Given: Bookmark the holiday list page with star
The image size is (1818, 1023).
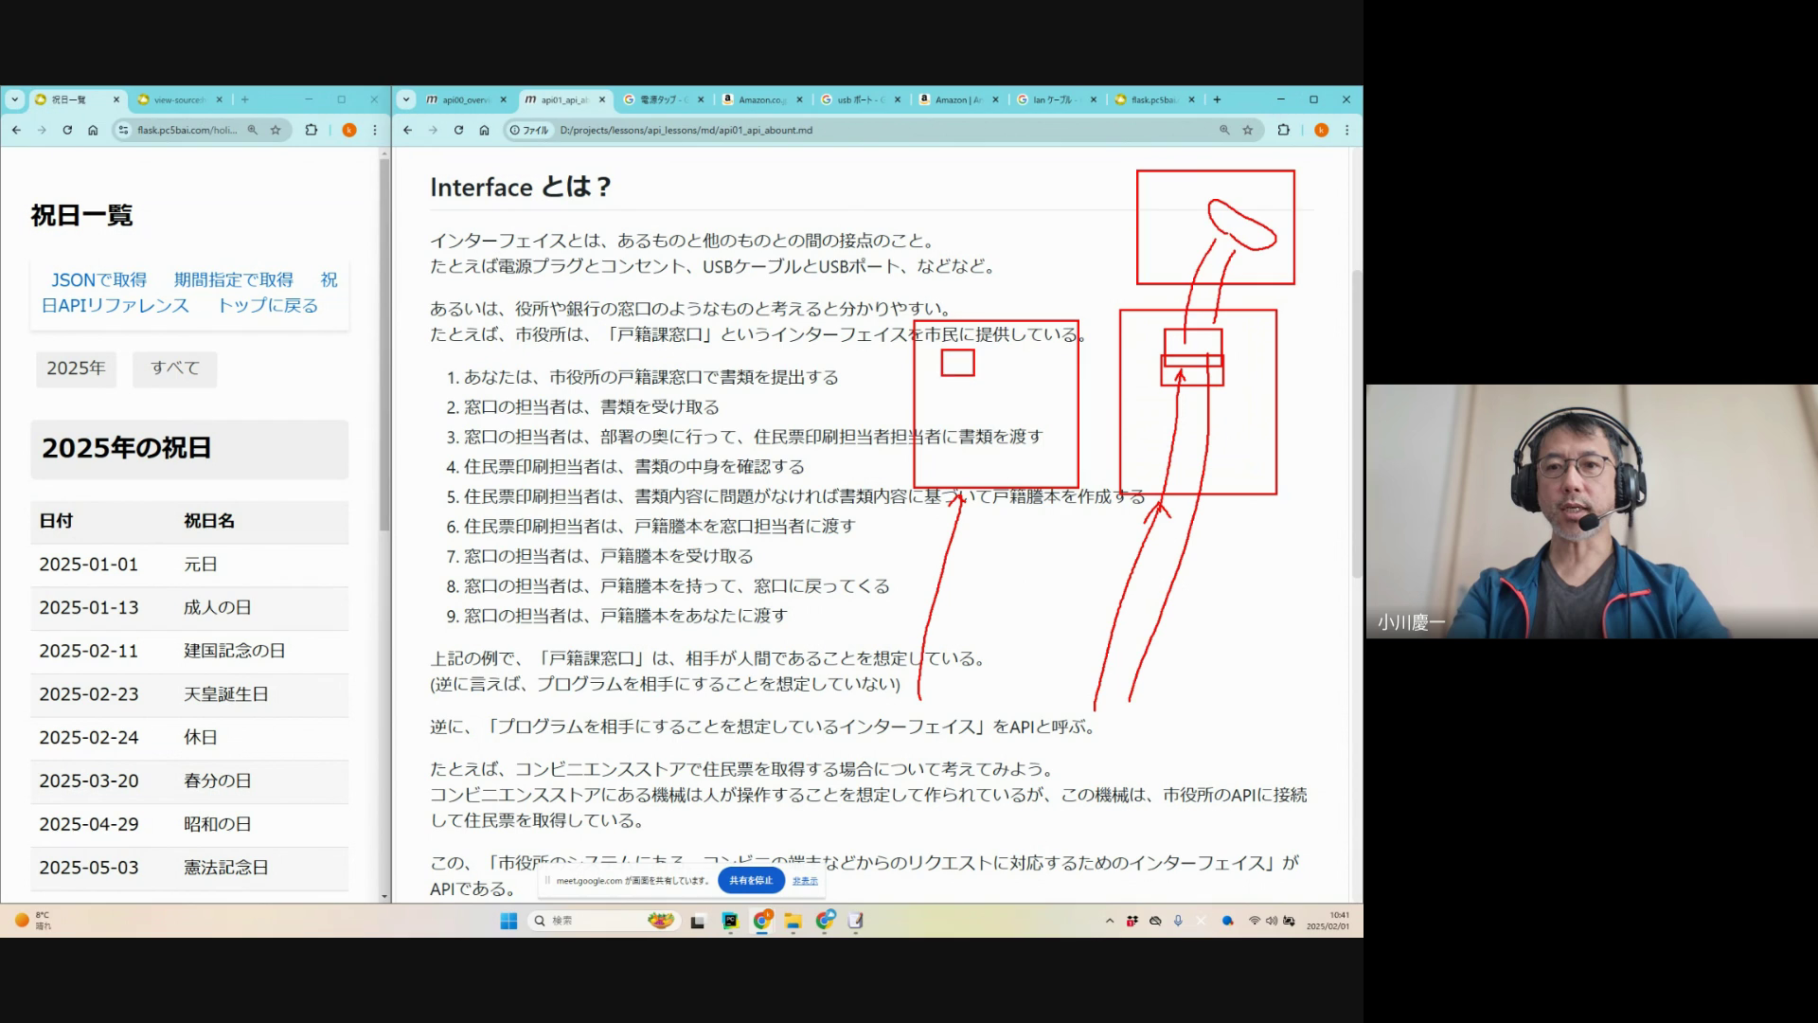Looking at the screenshot, I should tap(276, 131).
